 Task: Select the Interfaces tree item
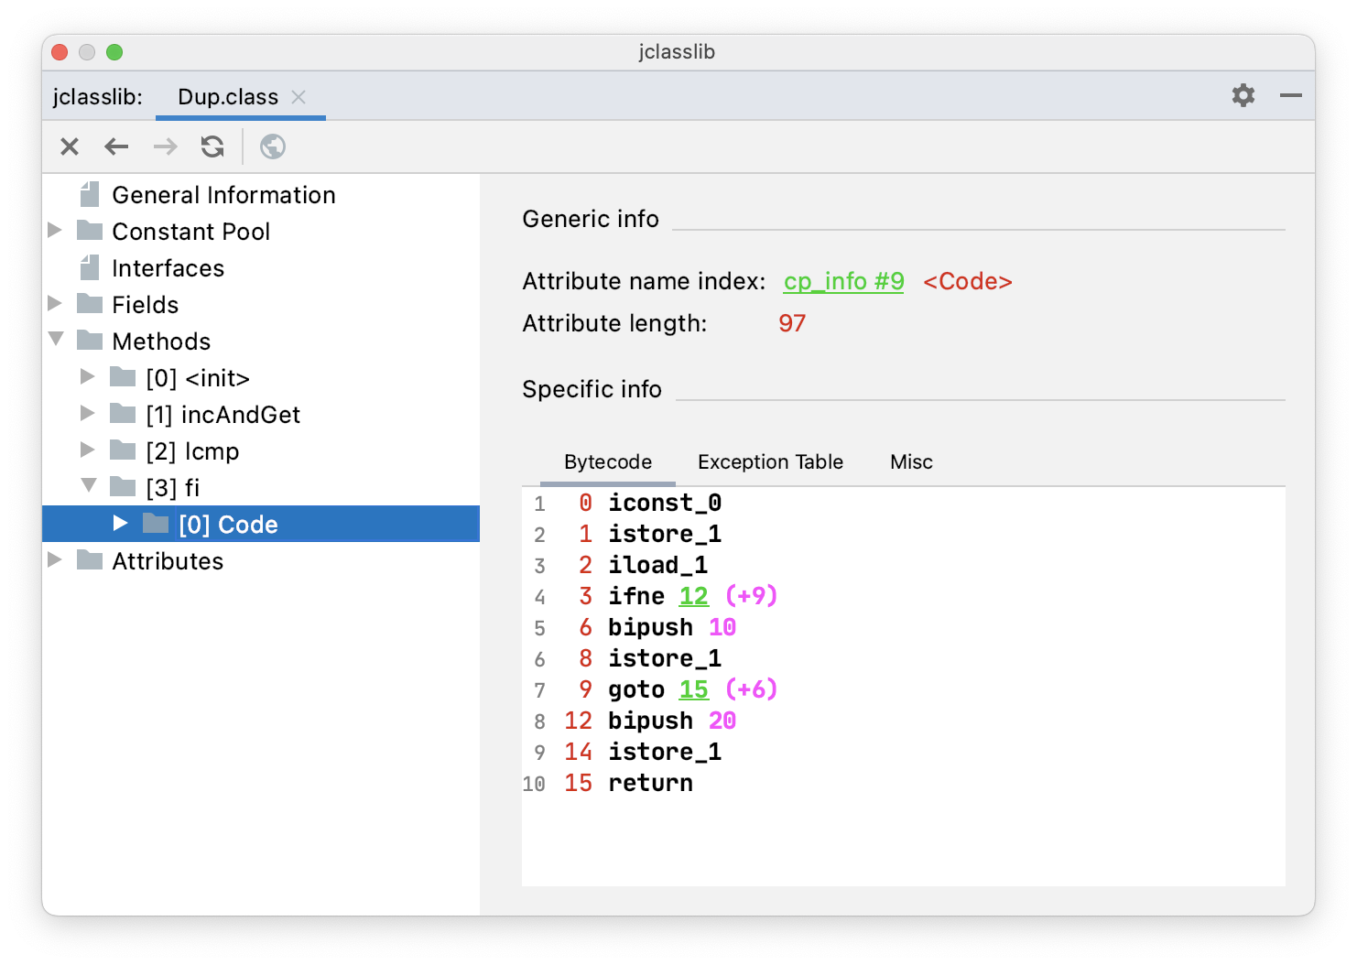pyautogui.click(x=168, y=268)
